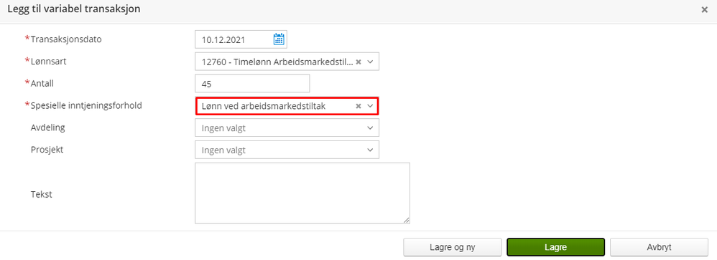Save with the green Lagre button
Image resolution: width=717 pixels, height=260 pixels.
coord(555,247)
